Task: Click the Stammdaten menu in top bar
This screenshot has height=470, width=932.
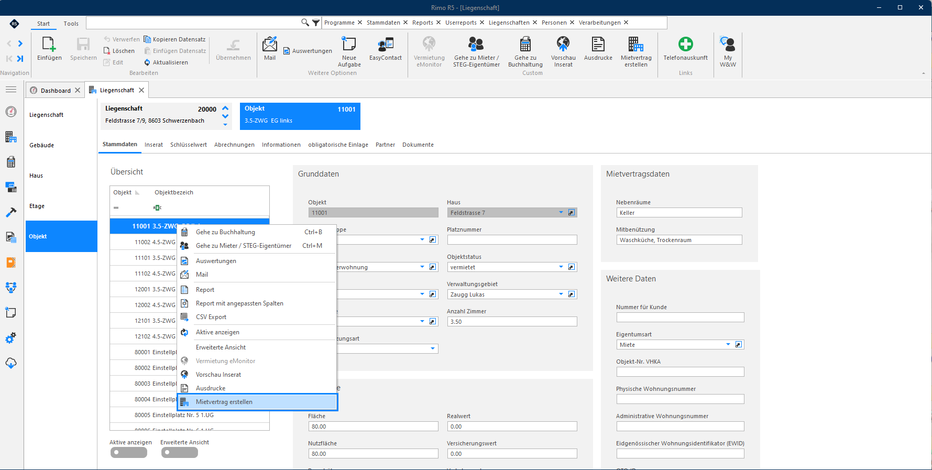Action: (x=383, y=23)
